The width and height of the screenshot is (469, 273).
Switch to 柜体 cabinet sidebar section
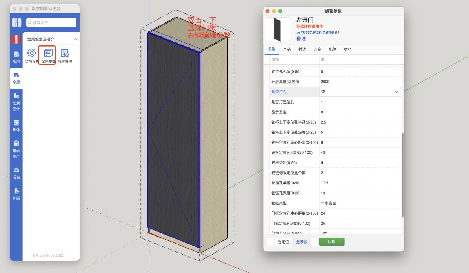[x=16, y=126]
